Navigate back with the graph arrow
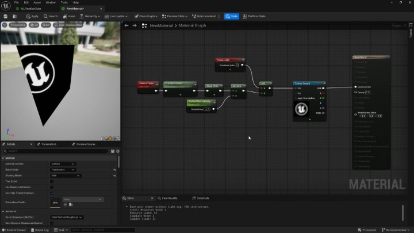Image resolution: width=414 pixels, height=233 pixels. tap(127, 25)
